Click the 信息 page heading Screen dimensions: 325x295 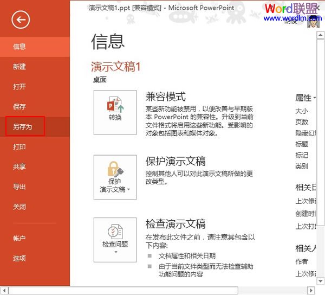point(108,42)
